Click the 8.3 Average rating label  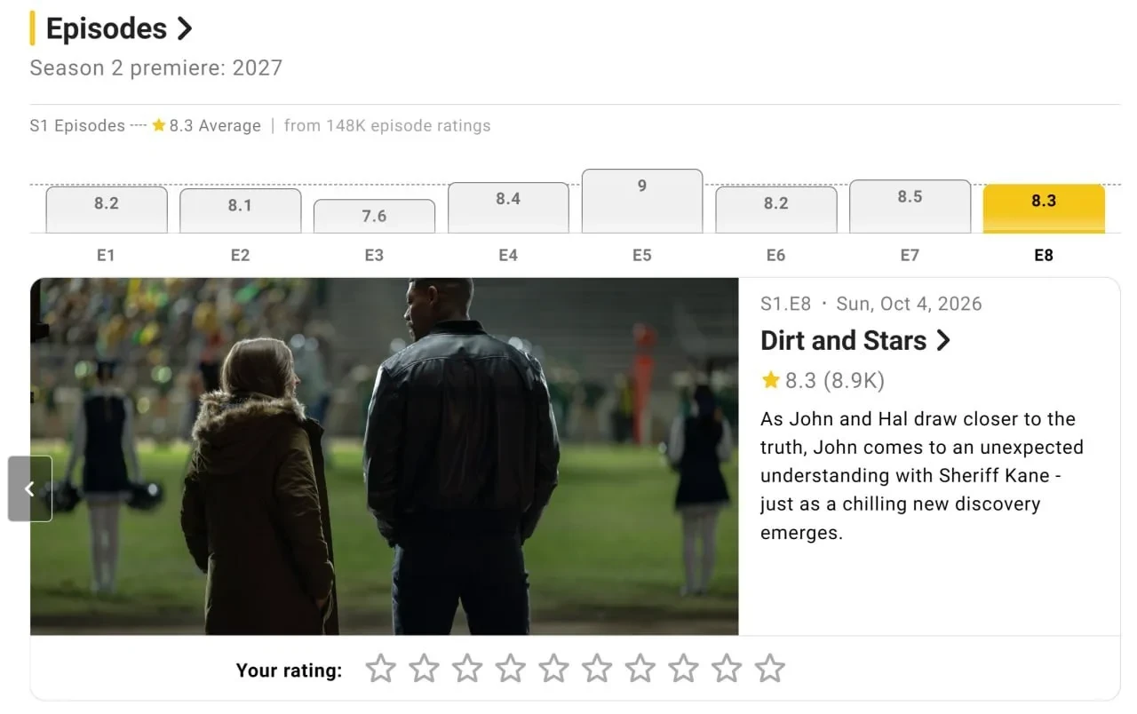coord(206,126)
